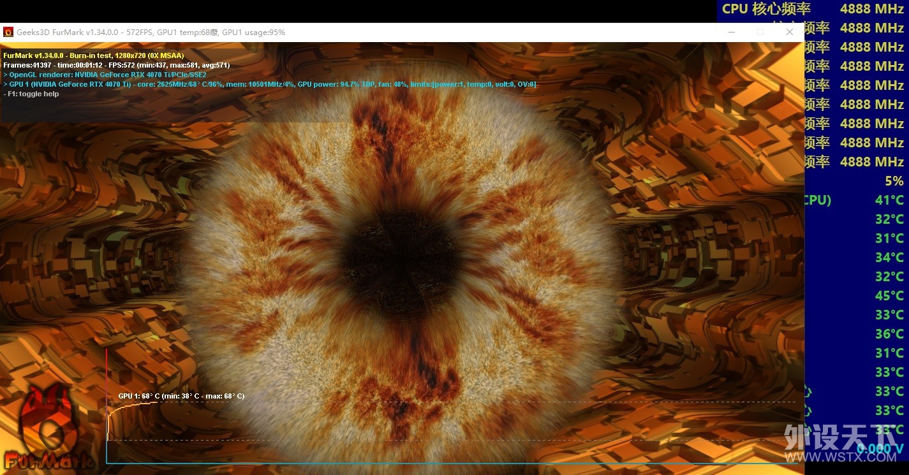Viewport: 909px width, 475px height.
Task: Maximize the FurMark window
Action: [x=760, y=33]
